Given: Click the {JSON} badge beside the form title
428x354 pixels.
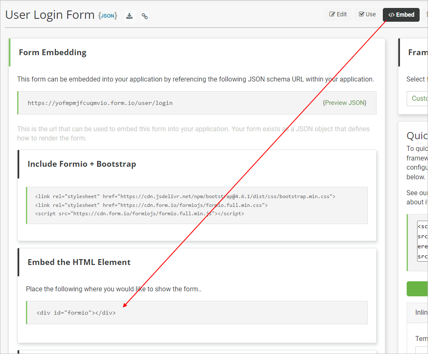Looking at the screenshot, I should click(x=108, y=15).
